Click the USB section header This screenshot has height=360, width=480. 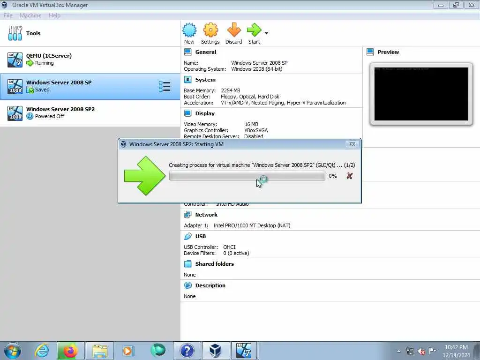click(201, 236)
